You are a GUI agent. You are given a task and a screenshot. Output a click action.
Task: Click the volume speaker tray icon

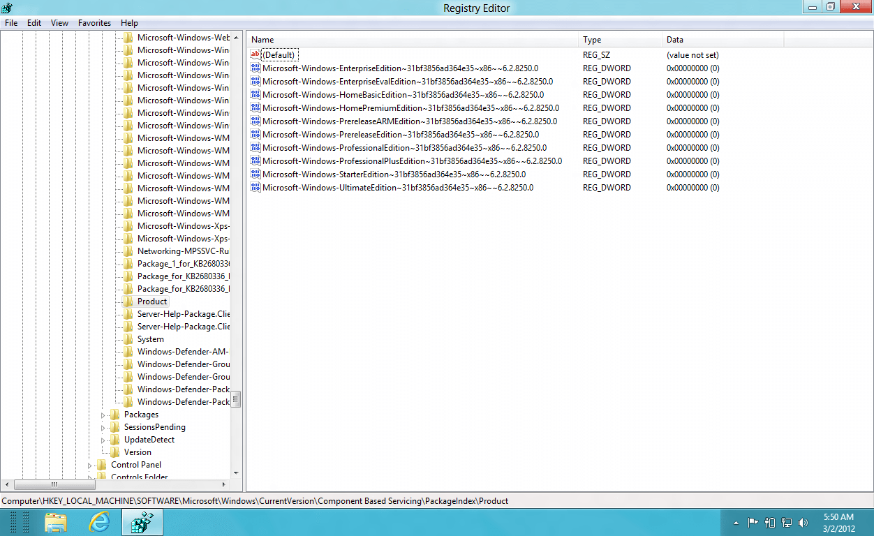pyautogui.click(x=803, y=522)
